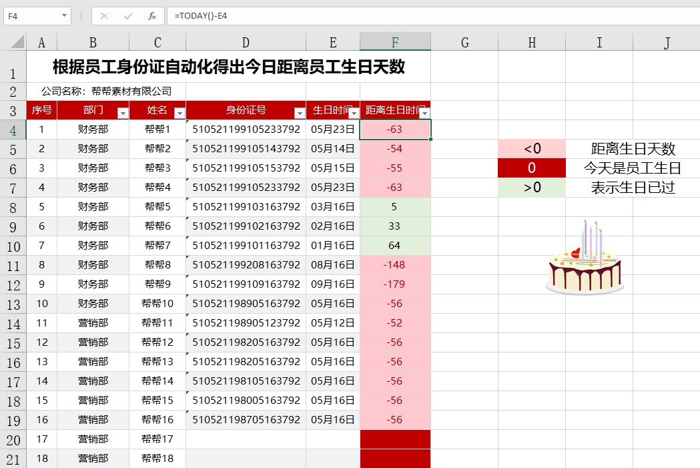Select the 03月16日 birthday cell
This screenshot has height=468, width=700.
coord(333,207)
